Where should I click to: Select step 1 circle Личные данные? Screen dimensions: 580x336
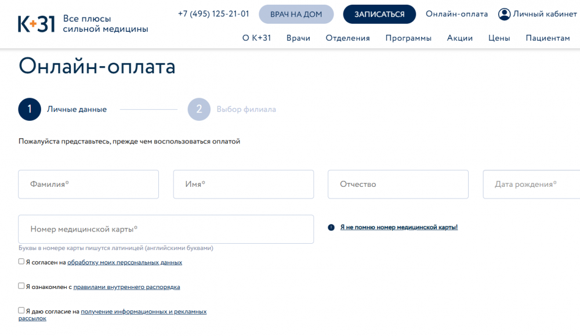tap(30, 109)
